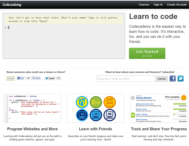Click the Facebook Send button
This screenshot has height=146, width=189.
(36, 78)
